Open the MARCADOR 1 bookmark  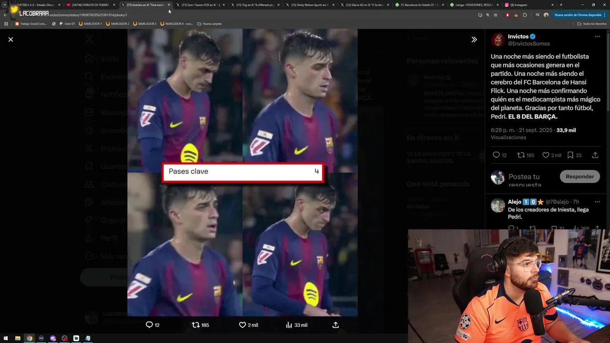tap(90, 23)
